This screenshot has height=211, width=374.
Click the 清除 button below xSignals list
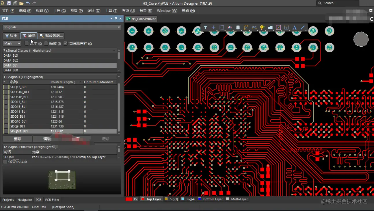(x=106, y=139)
